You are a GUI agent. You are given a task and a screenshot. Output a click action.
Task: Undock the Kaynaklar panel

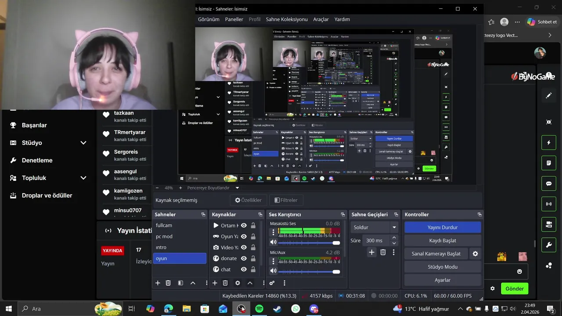(x=260, y=215)
